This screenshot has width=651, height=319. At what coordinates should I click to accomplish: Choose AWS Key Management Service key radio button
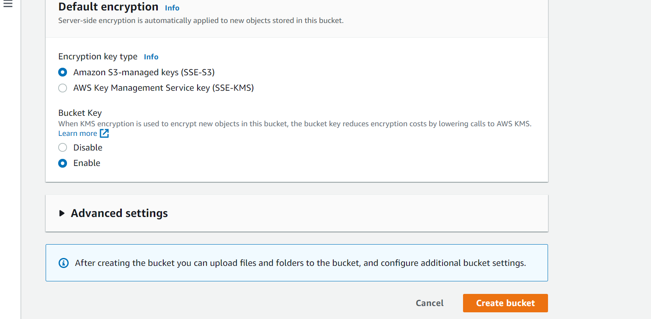pos(62,88)
